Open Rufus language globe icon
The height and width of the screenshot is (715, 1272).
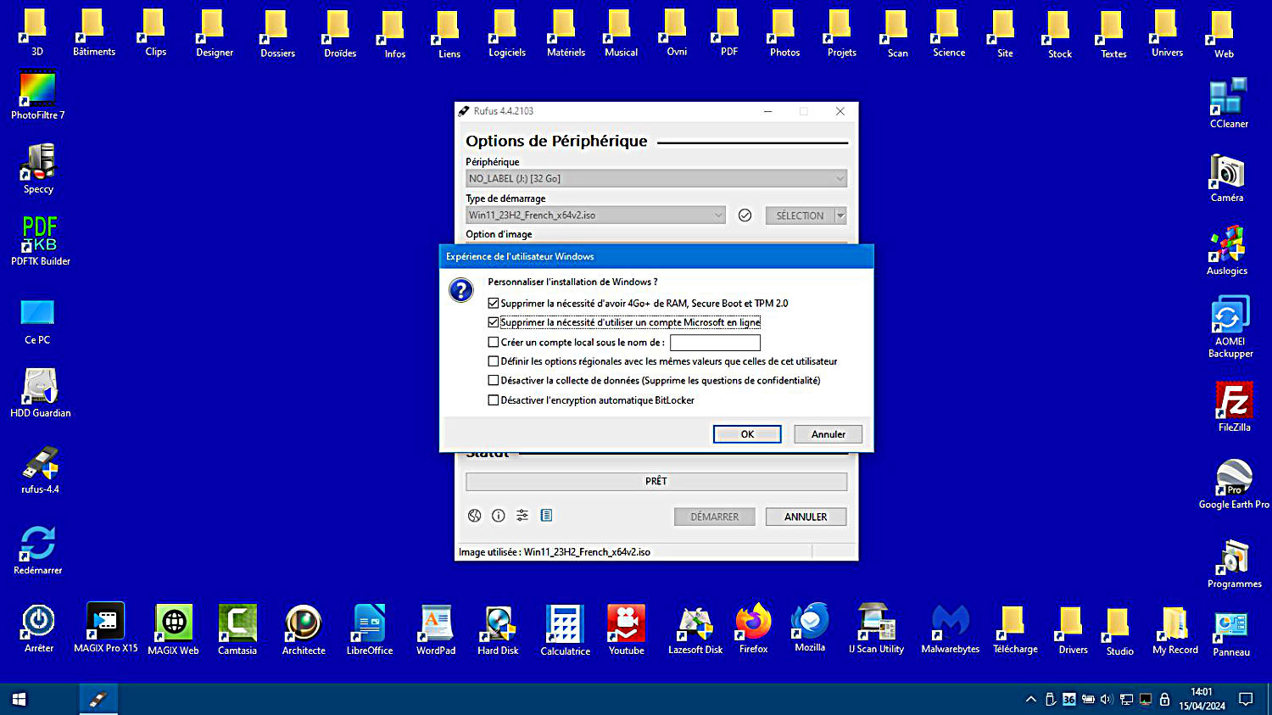(475, 516)
